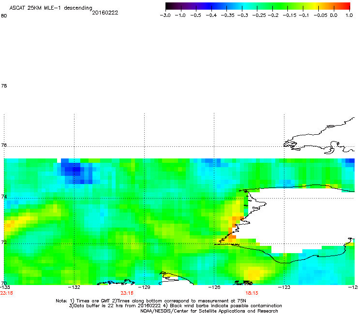
Task: Click the "Data buffer is 22 hrs" note line
Action: (175, 306)
